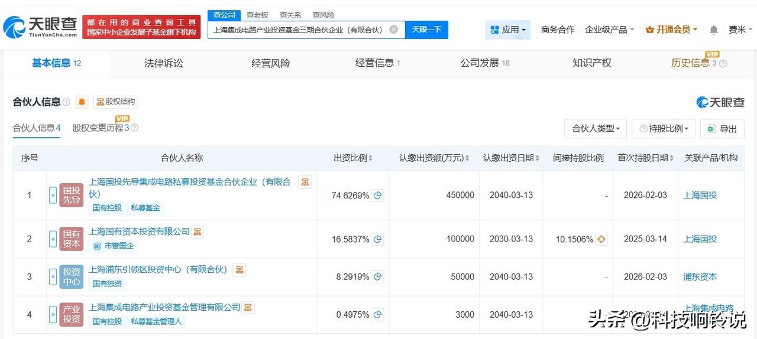Open equity structure icon for 上海国投先导 row
Viewport: 757px width, 339px height.
tap(305, 182)
